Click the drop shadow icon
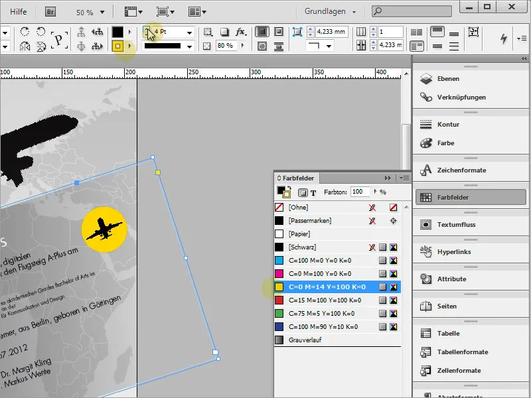Viewport: 531px width, 398px height. pos(224,32)
